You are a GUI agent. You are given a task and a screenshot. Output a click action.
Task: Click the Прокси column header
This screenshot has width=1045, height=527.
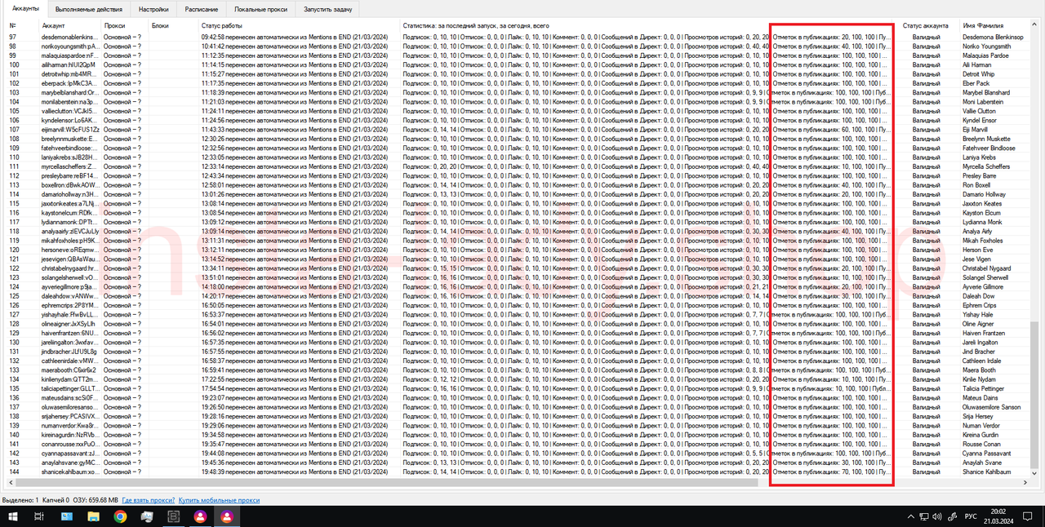125,25
